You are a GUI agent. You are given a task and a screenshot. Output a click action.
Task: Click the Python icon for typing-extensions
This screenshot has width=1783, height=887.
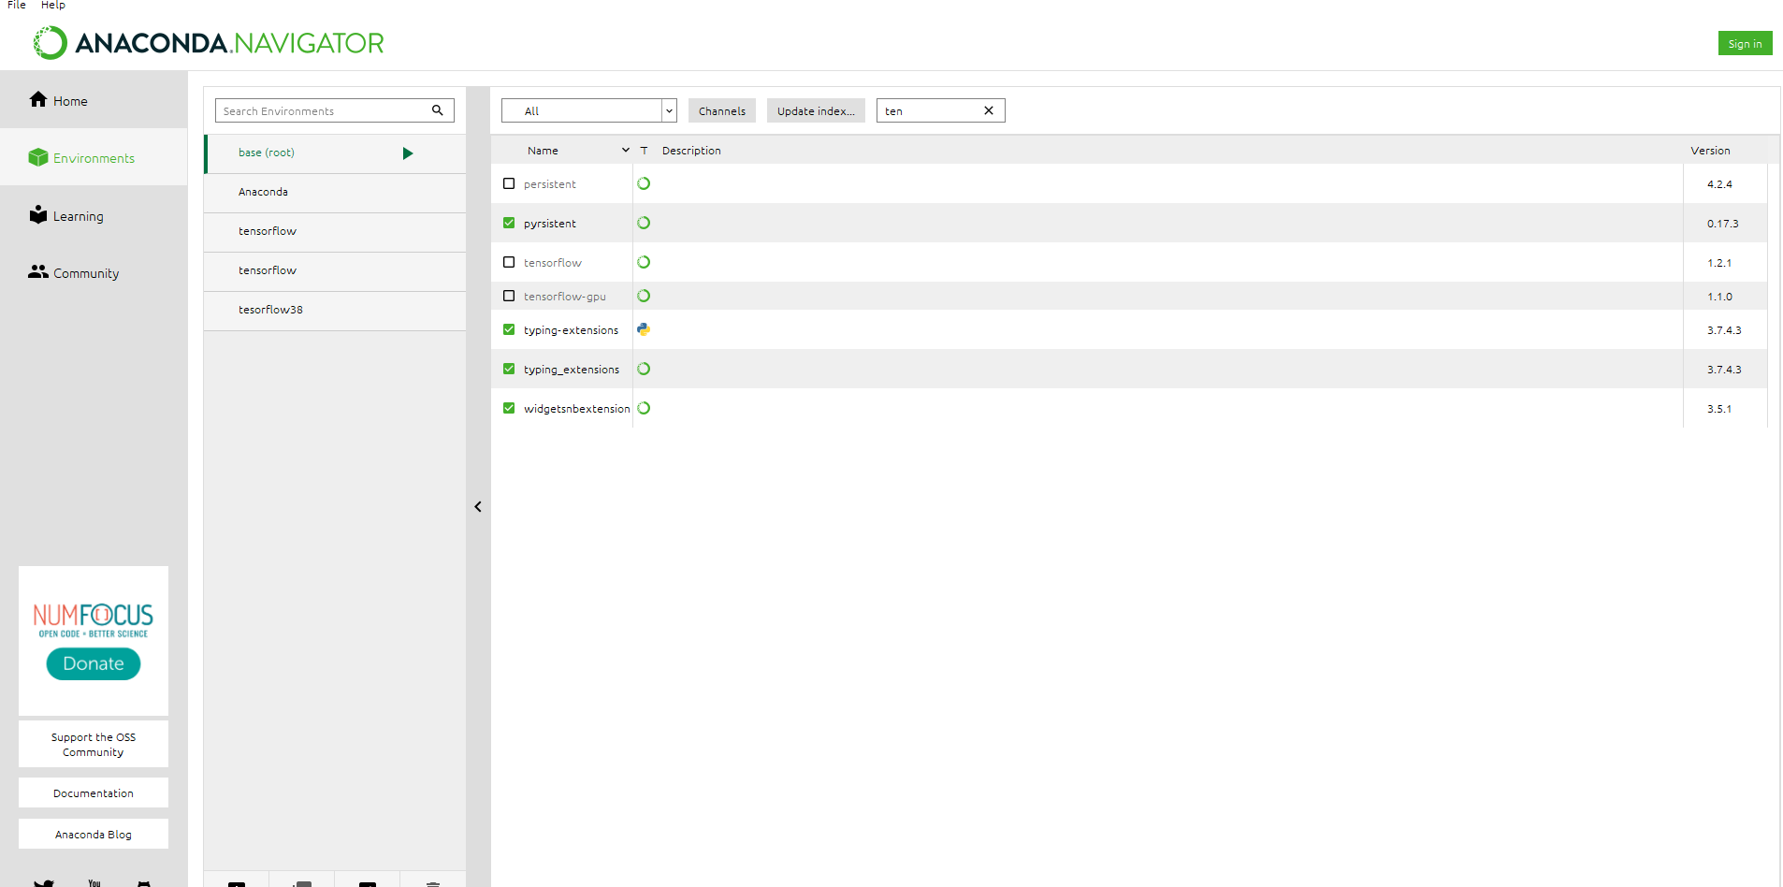point(644,329)
